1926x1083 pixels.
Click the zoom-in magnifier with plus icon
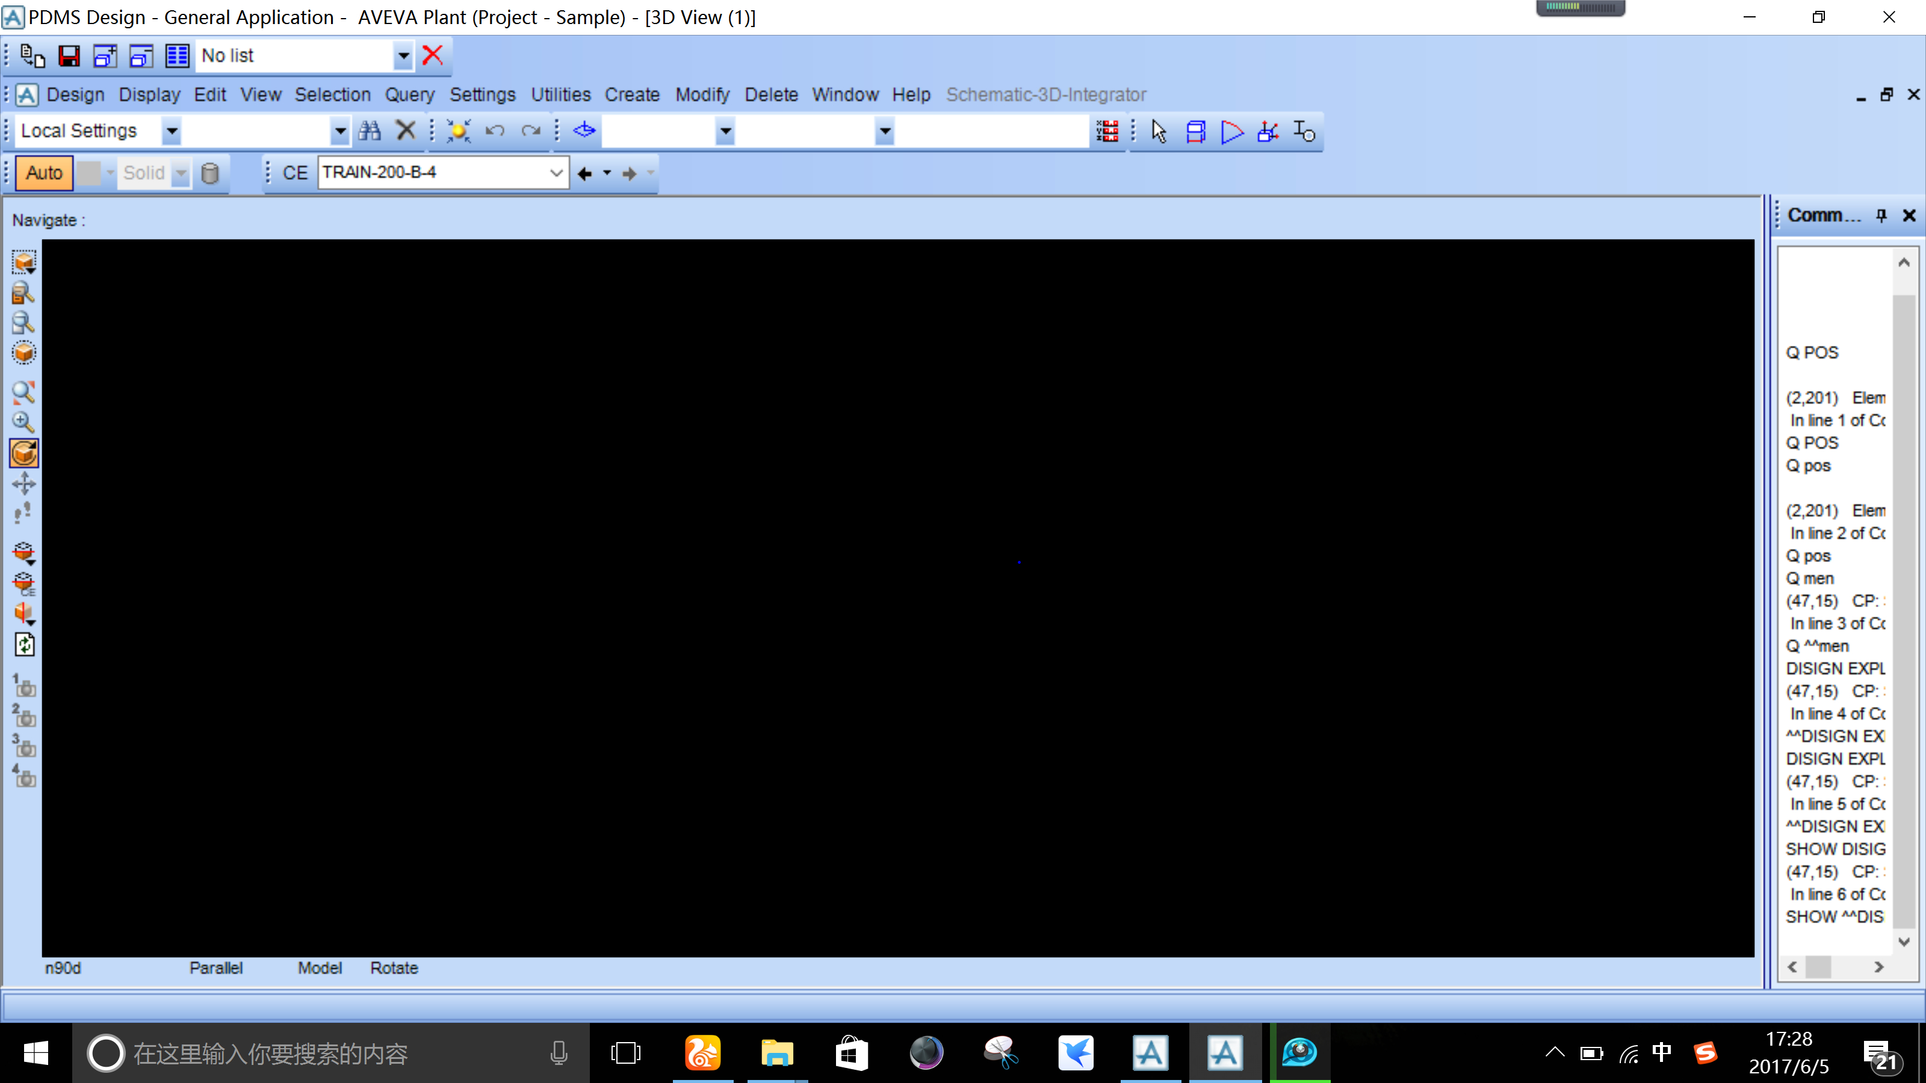point(24,422)
